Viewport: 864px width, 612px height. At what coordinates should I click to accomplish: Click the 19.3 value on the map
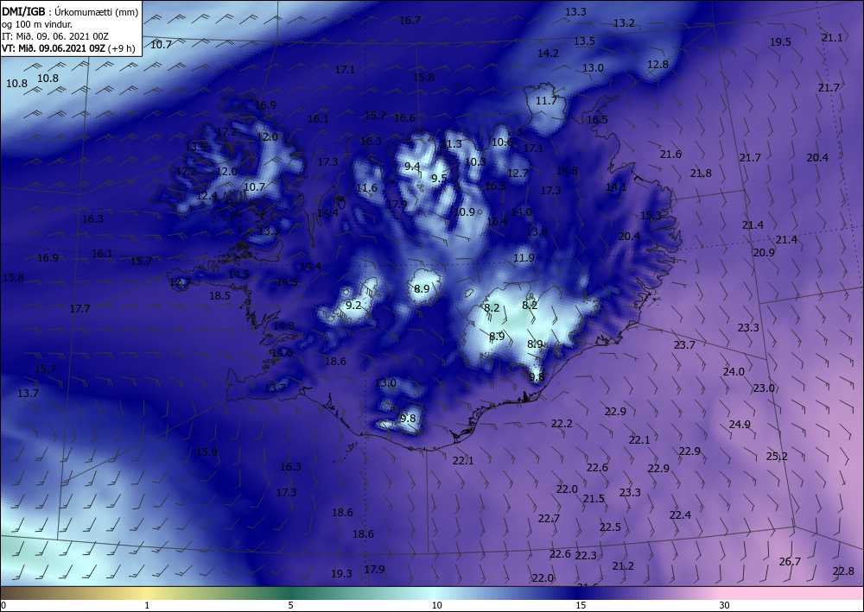tap(341, 573)
